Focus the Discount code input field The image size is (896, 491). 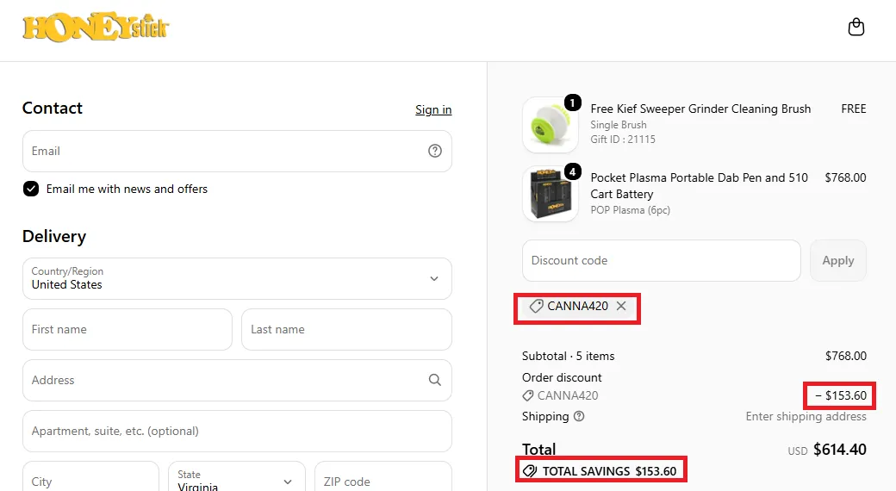click(x=661, y=261)
